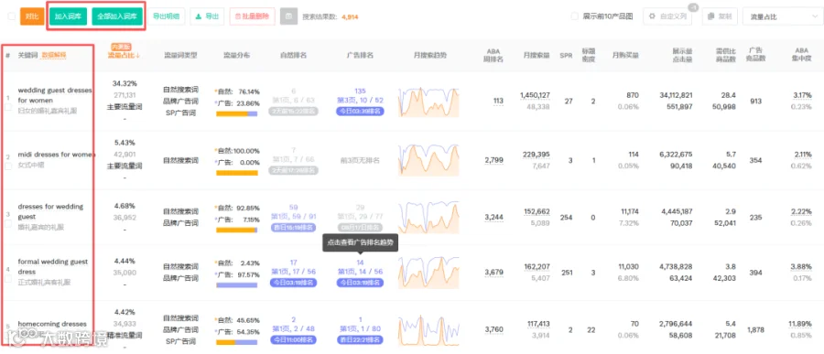This screenshot has height=354, width=824.
Task: Click monthly search volume 229,395
Action: [537, 155]
